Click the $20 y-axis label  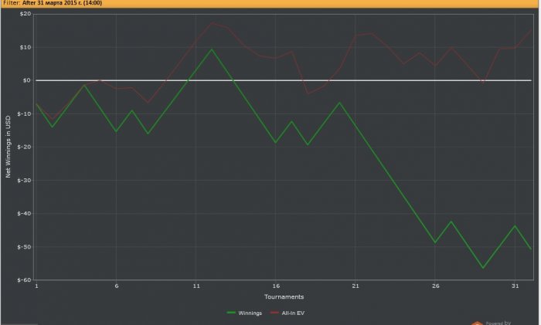click(26, 14)
